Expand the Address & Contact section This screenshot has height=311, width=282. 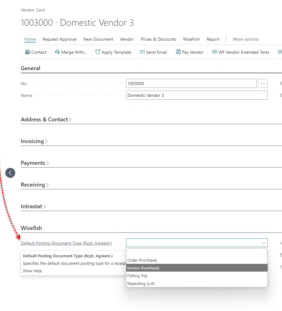(46, 119)
